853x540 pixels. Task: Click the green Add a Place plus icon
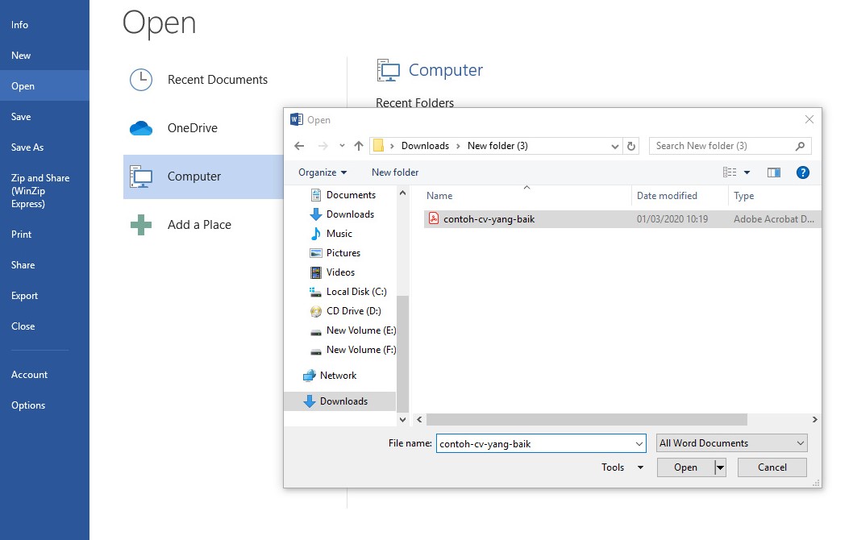click(x=140, y=224)
